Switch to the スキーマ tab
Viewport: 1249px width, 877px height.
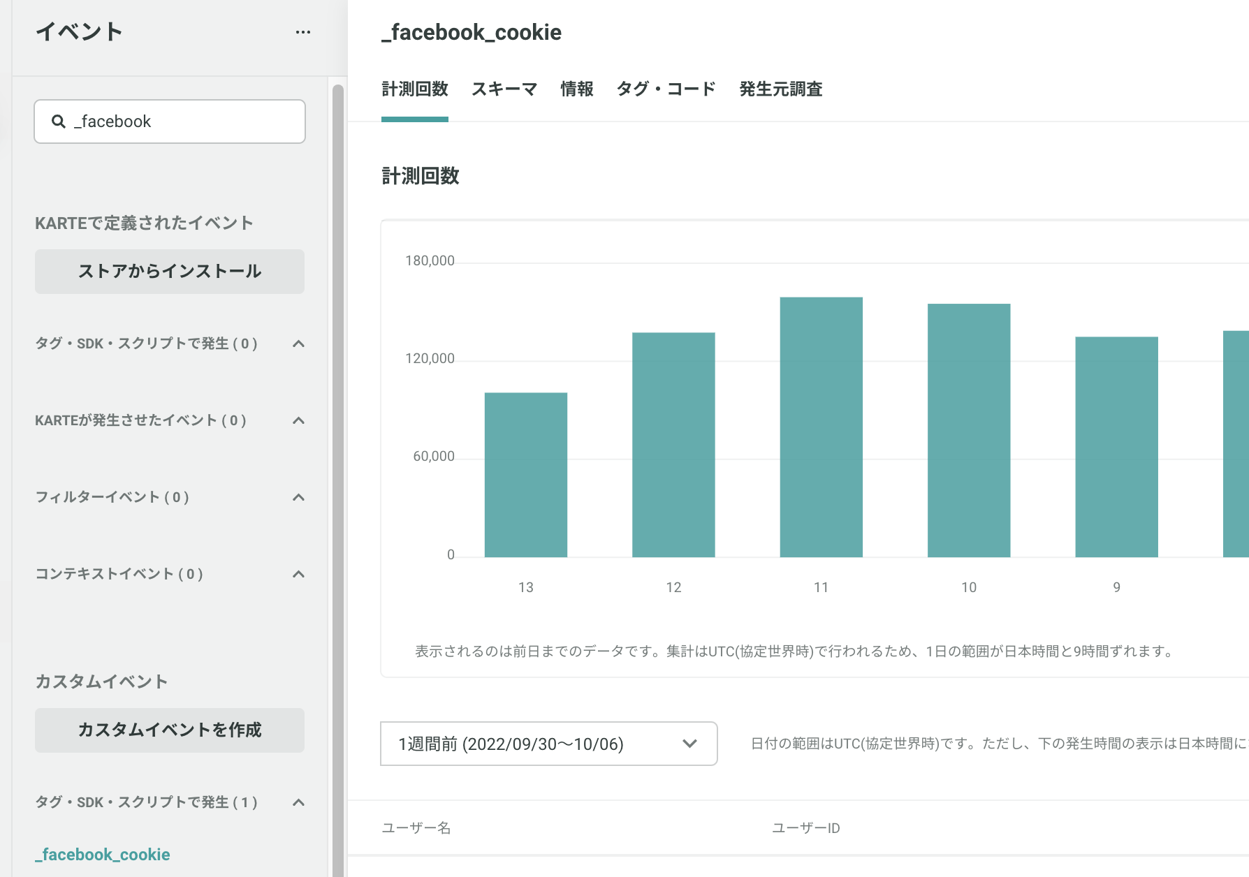(504, 89)
